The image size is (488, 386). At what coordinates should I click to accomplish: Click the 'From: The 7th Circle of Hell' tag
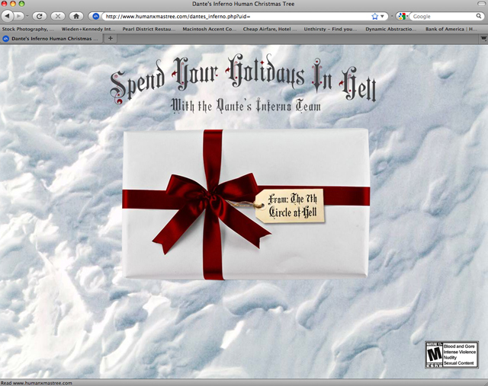[x=290, y=206]
